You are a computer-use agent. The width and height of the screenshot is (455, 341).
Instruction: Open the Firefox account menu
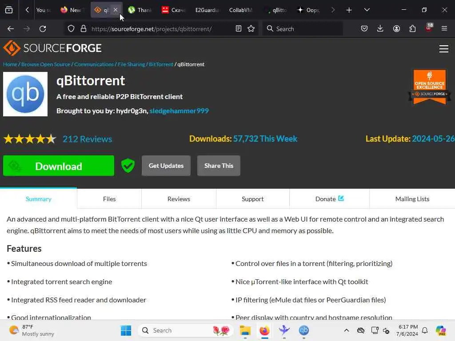click(396, 28)
